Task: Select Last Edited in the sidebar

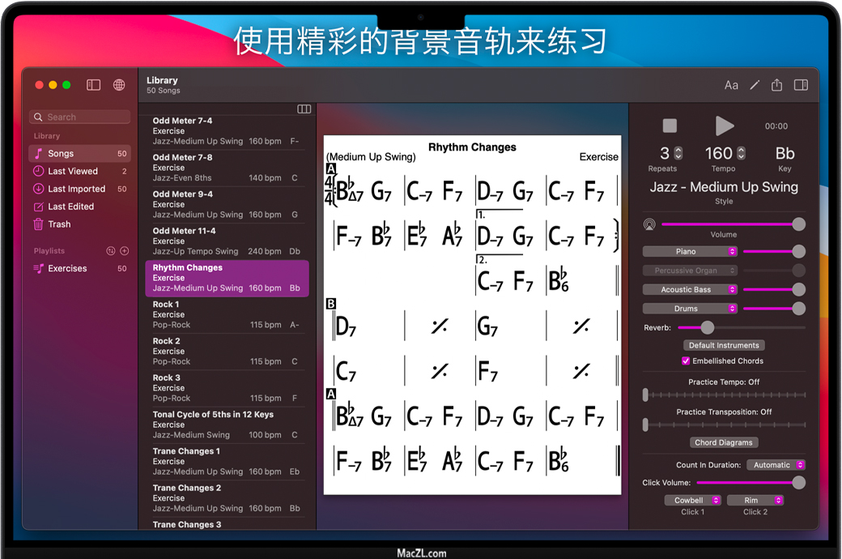Action: (79, 207)
